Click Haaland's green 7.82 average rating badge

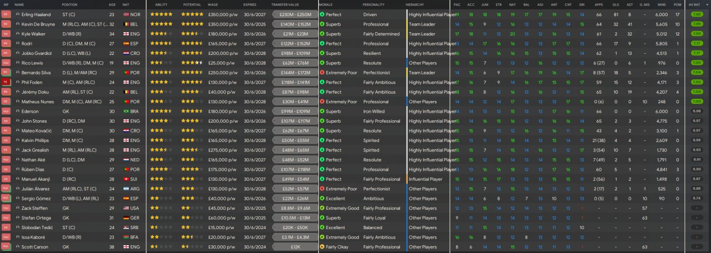click(697, 14)
